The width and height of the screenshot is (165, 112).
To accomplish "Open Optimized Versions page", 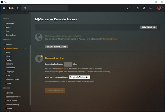I will click(13, 97).
